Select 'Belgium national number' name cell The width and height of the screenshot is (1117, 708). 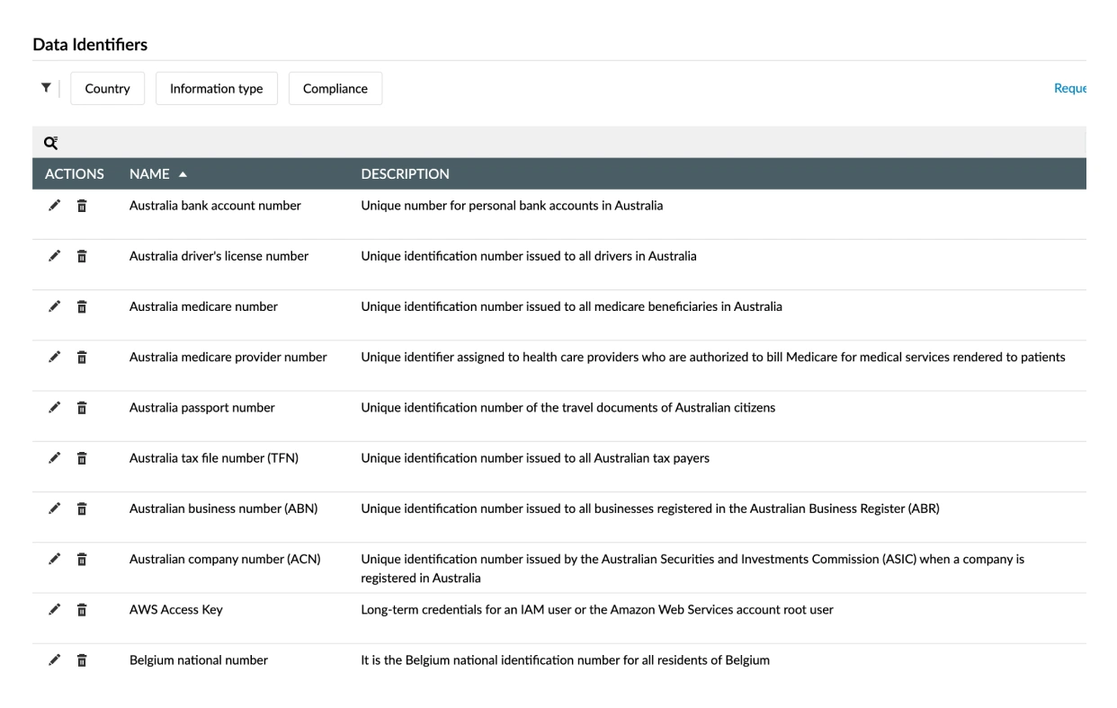[199, 660]
